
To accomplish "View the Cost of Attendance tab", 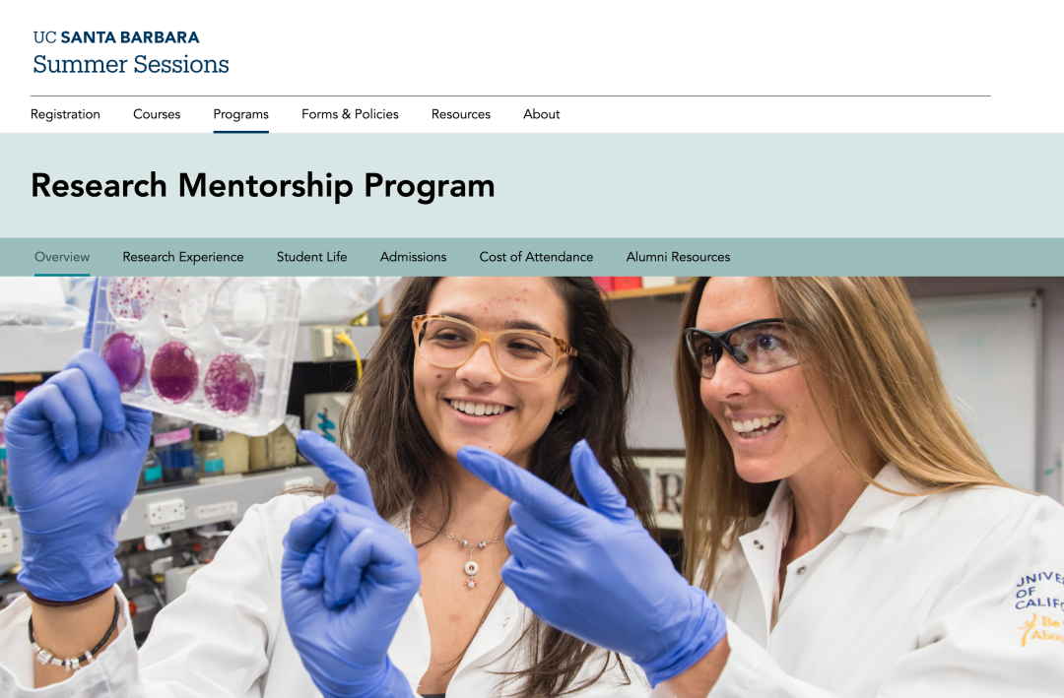I will [x=536, y=257].
